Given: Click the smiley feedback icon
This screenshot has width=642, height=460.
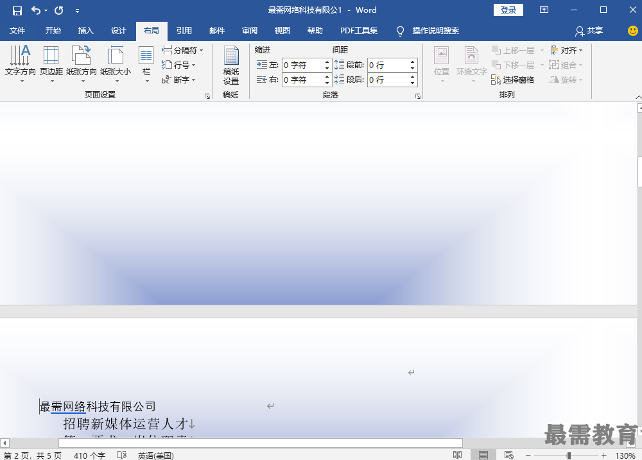Looking at the screenshot, I should [632, 31].
